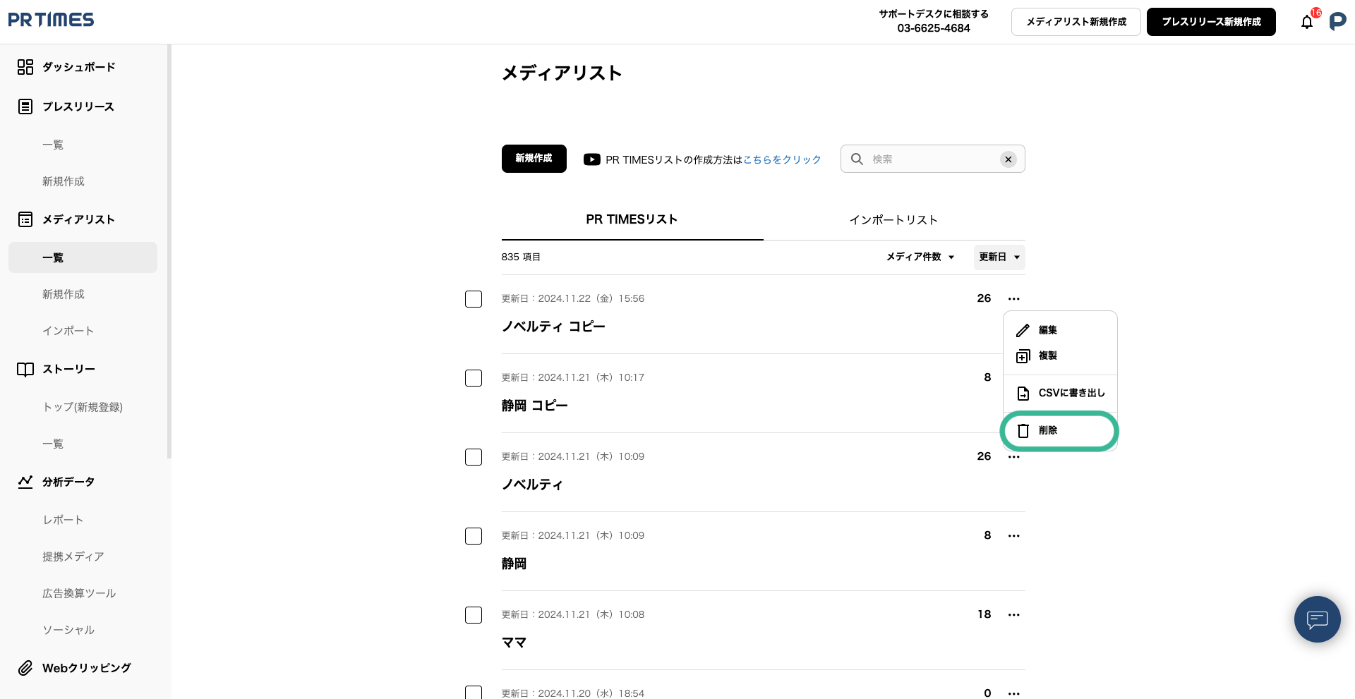Open the 更新日 sort dropdown

(999, 257)
